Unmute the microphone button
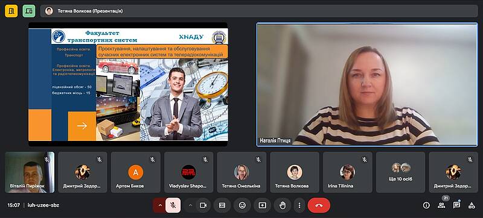The height and width of the screenshot is (218, 483). pyautogui.click(x=173, y=205)
